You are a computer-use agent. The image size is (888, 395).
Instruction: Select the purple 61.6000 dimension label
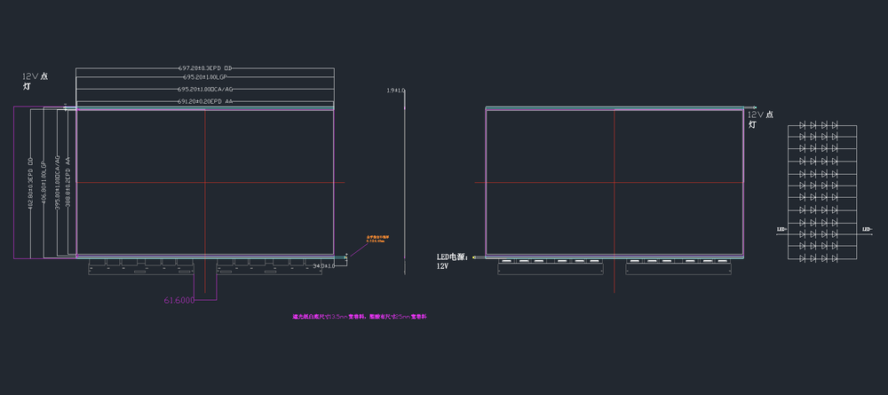point(179,300)
